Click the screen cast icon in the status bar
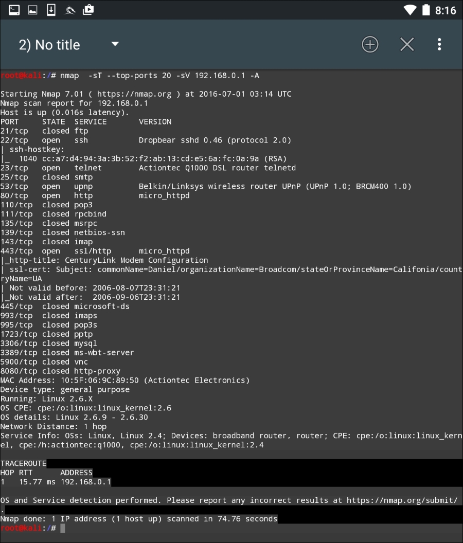 tap(88, 9)
